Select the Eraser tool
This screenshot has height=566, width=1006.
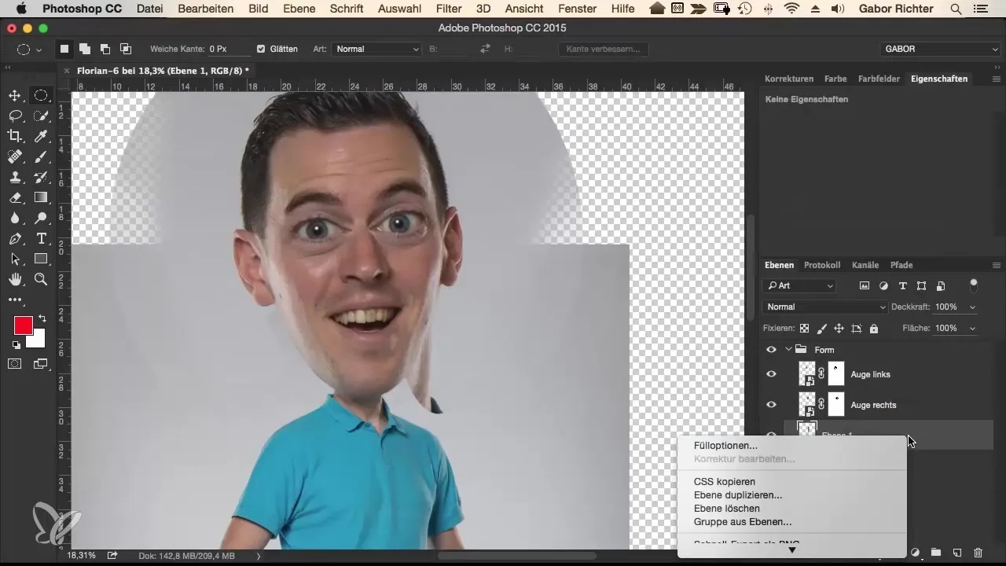pyautogui.click(x=15, y=198)
